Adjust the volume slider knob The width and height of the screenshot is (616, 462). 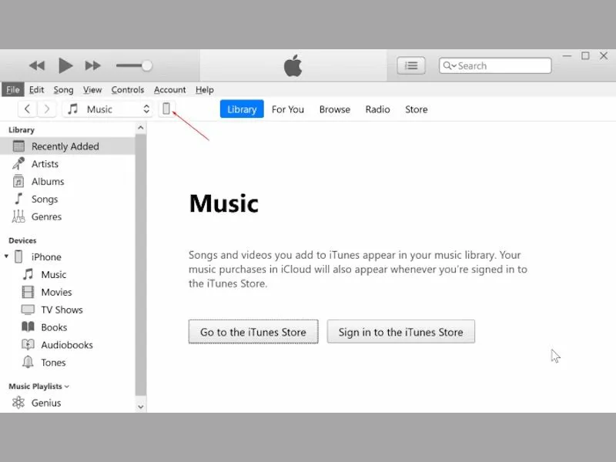click(146, 65)
